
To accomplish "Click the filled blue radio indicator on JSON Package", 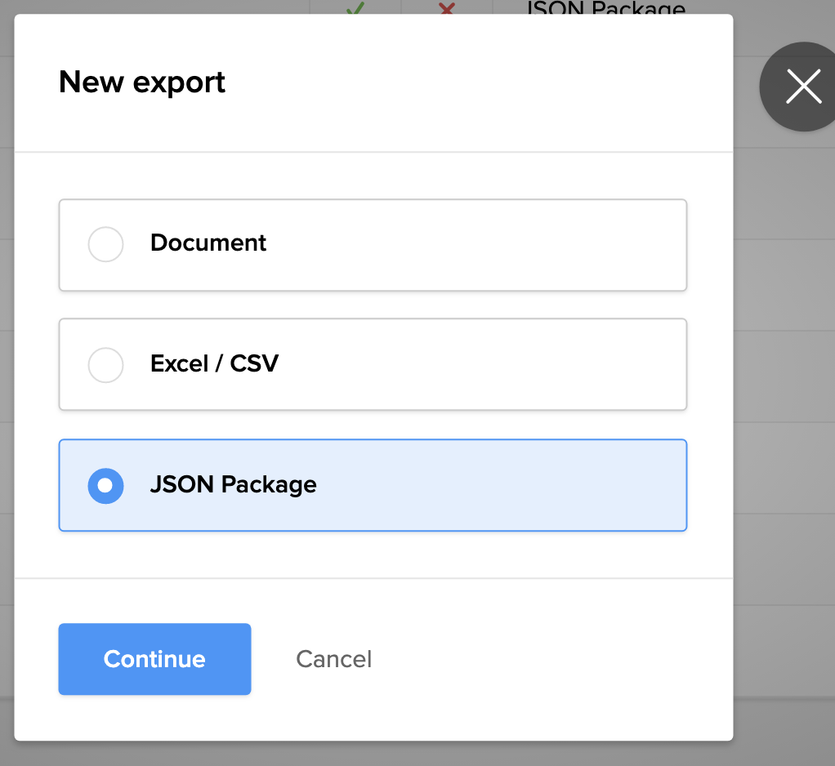I will point(105,485).
